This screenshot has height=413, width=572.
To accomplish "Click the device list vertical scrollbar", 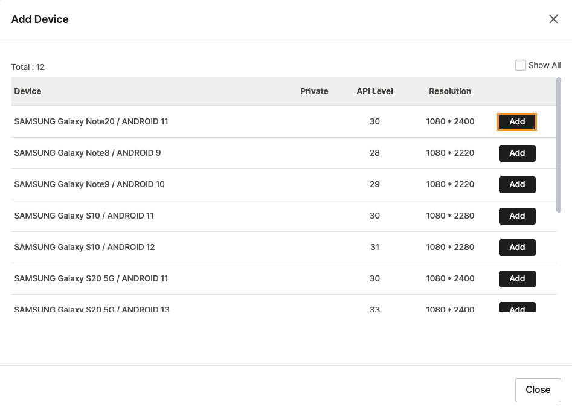I will [558, 145].
